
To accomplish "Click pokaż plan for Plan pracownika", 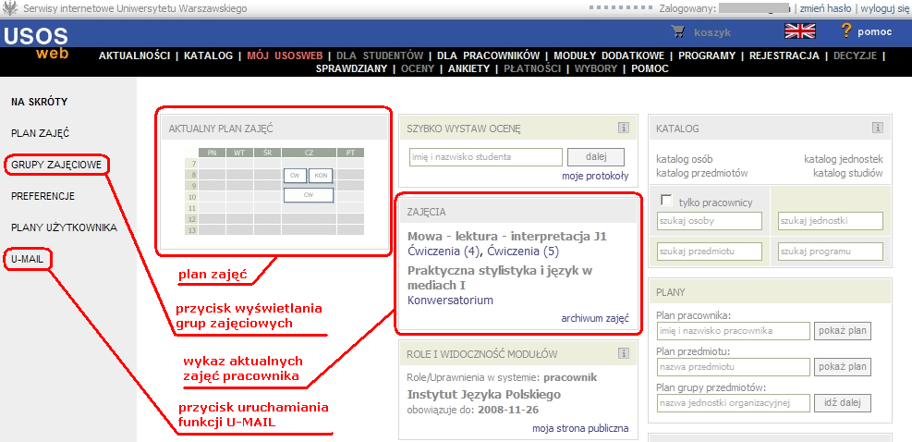I will pyautogui.click(x=842, y=331).
